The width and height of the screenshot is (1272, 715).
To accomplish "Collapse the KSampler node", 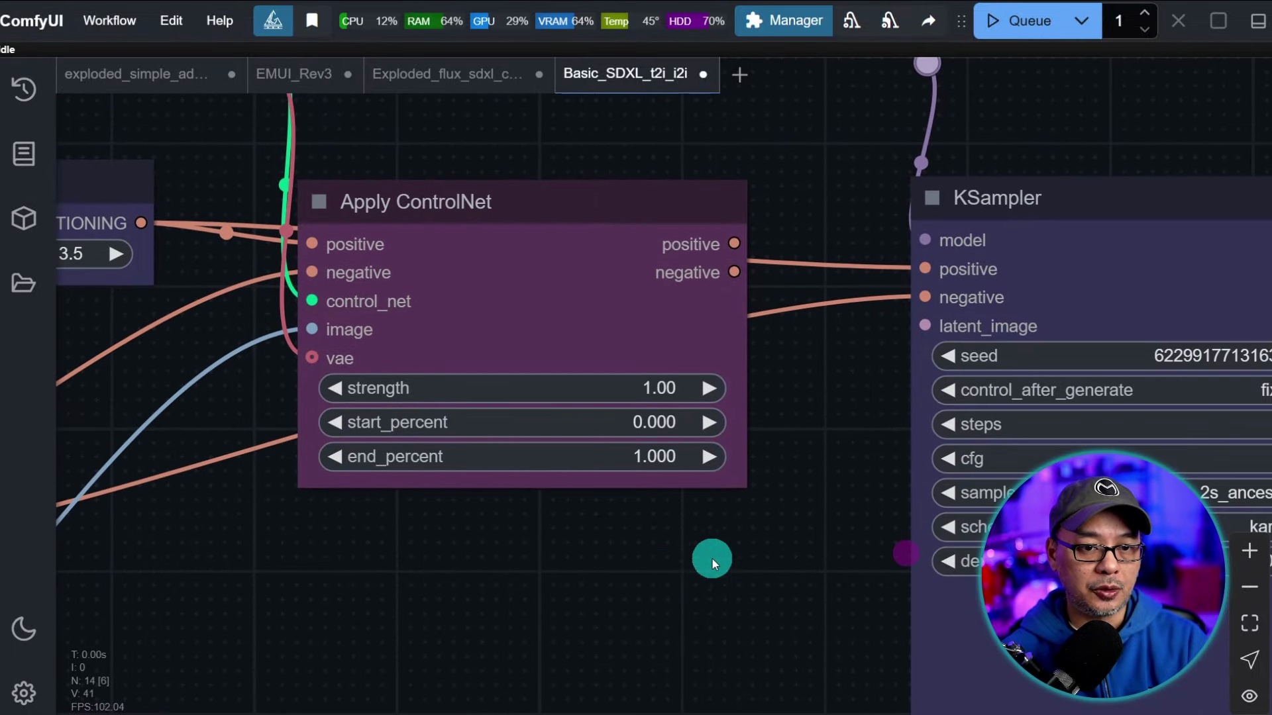I will (932, 197).
